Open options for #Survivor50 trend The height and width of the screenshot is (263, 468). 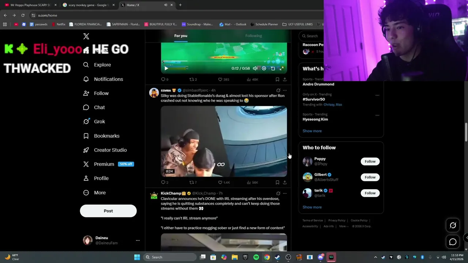click(377, 95)
